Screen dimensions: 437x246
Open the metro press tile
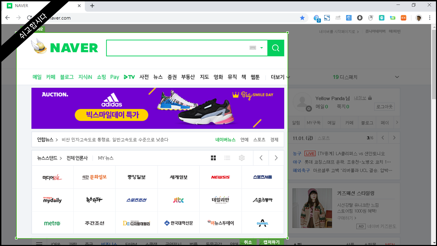52,223
